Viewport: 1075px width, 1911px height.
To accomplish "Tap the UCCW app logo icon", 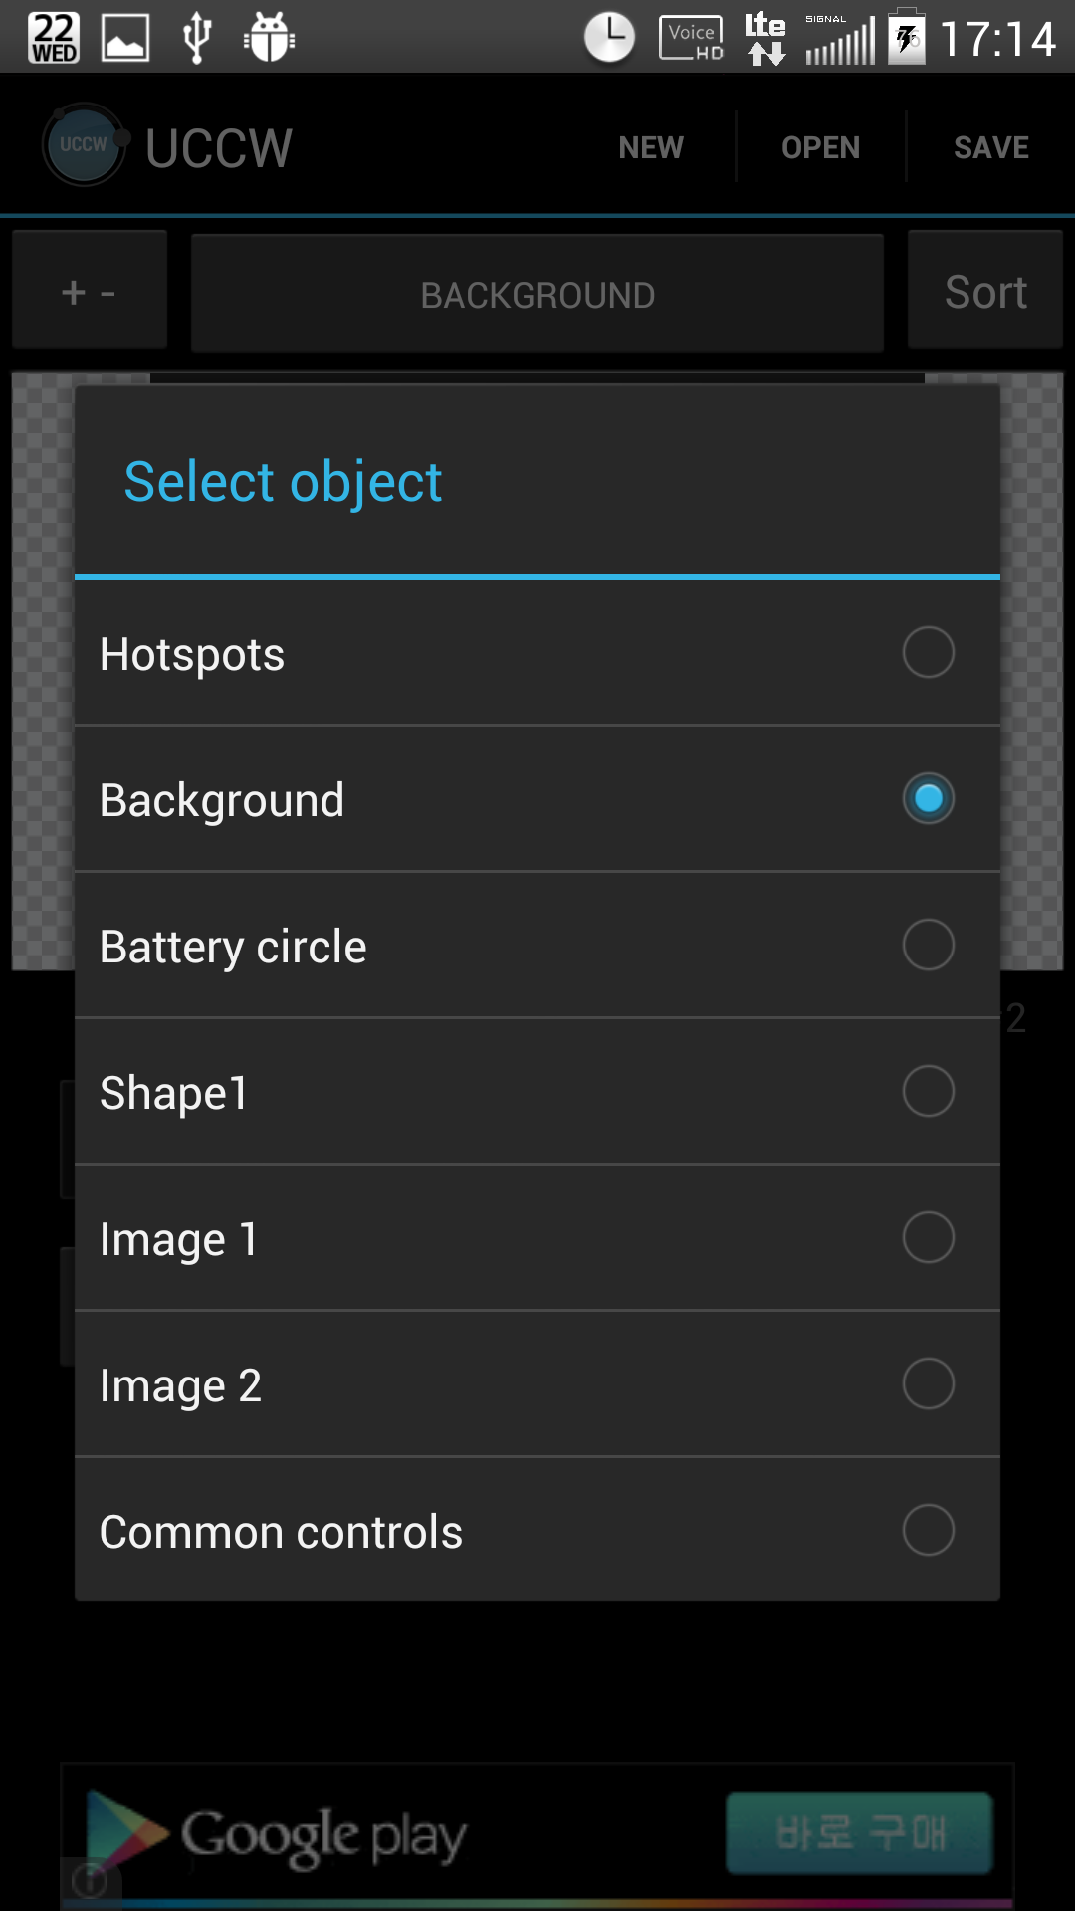I will [x=84, y=145].
